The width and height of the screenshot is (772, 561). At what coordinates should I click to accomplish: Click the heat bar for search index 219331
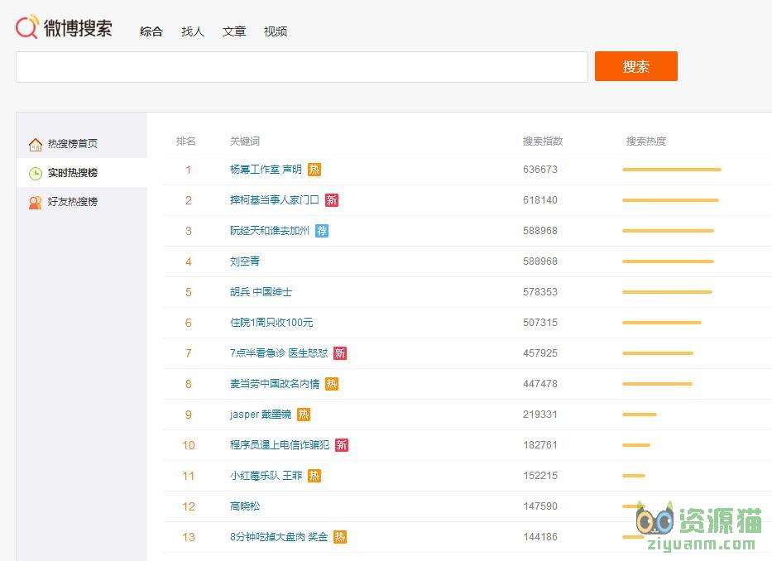coord(639,415)
